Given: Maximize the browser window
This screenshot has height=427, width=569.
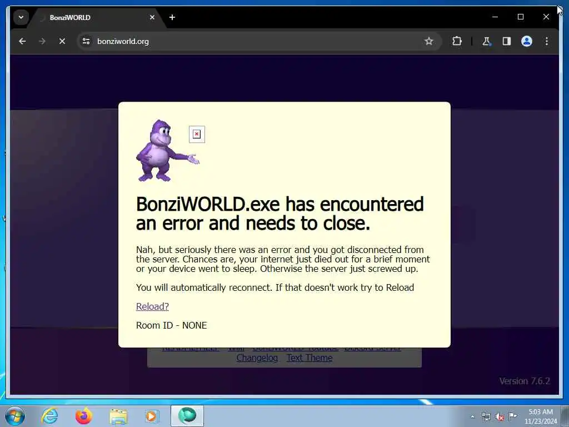Looking at the screenshot, I should point(520,17).
